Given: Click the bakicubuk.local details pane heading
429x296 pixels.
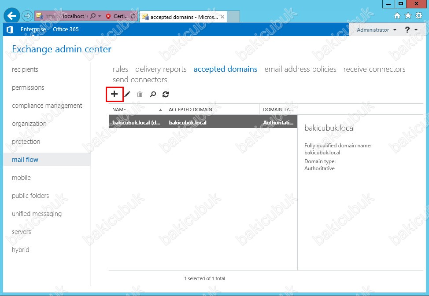Looking at the screenshot, I should (x=329, y=128).
